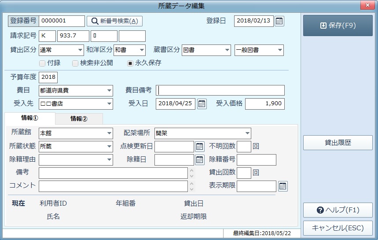
Task: Switch to the 情報① tab
Action: 29,118
